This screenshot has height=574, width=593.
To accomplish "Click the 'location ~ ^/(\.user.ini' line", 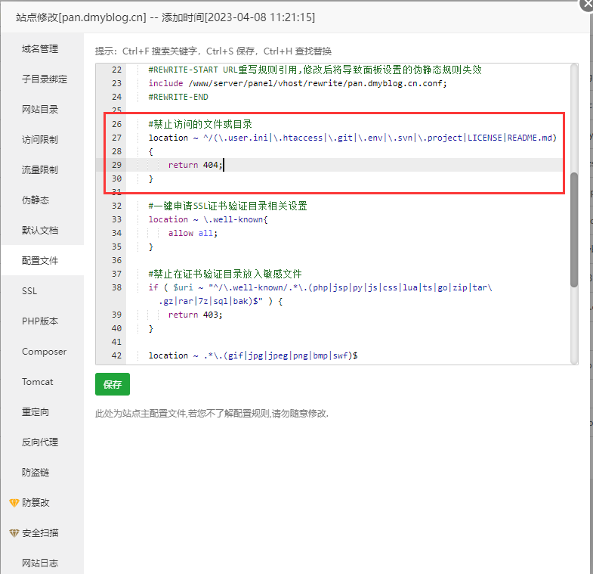I will point(353,138).
